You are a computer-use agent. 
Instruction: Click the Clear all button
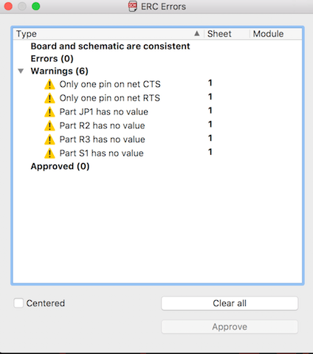[230, 303]
